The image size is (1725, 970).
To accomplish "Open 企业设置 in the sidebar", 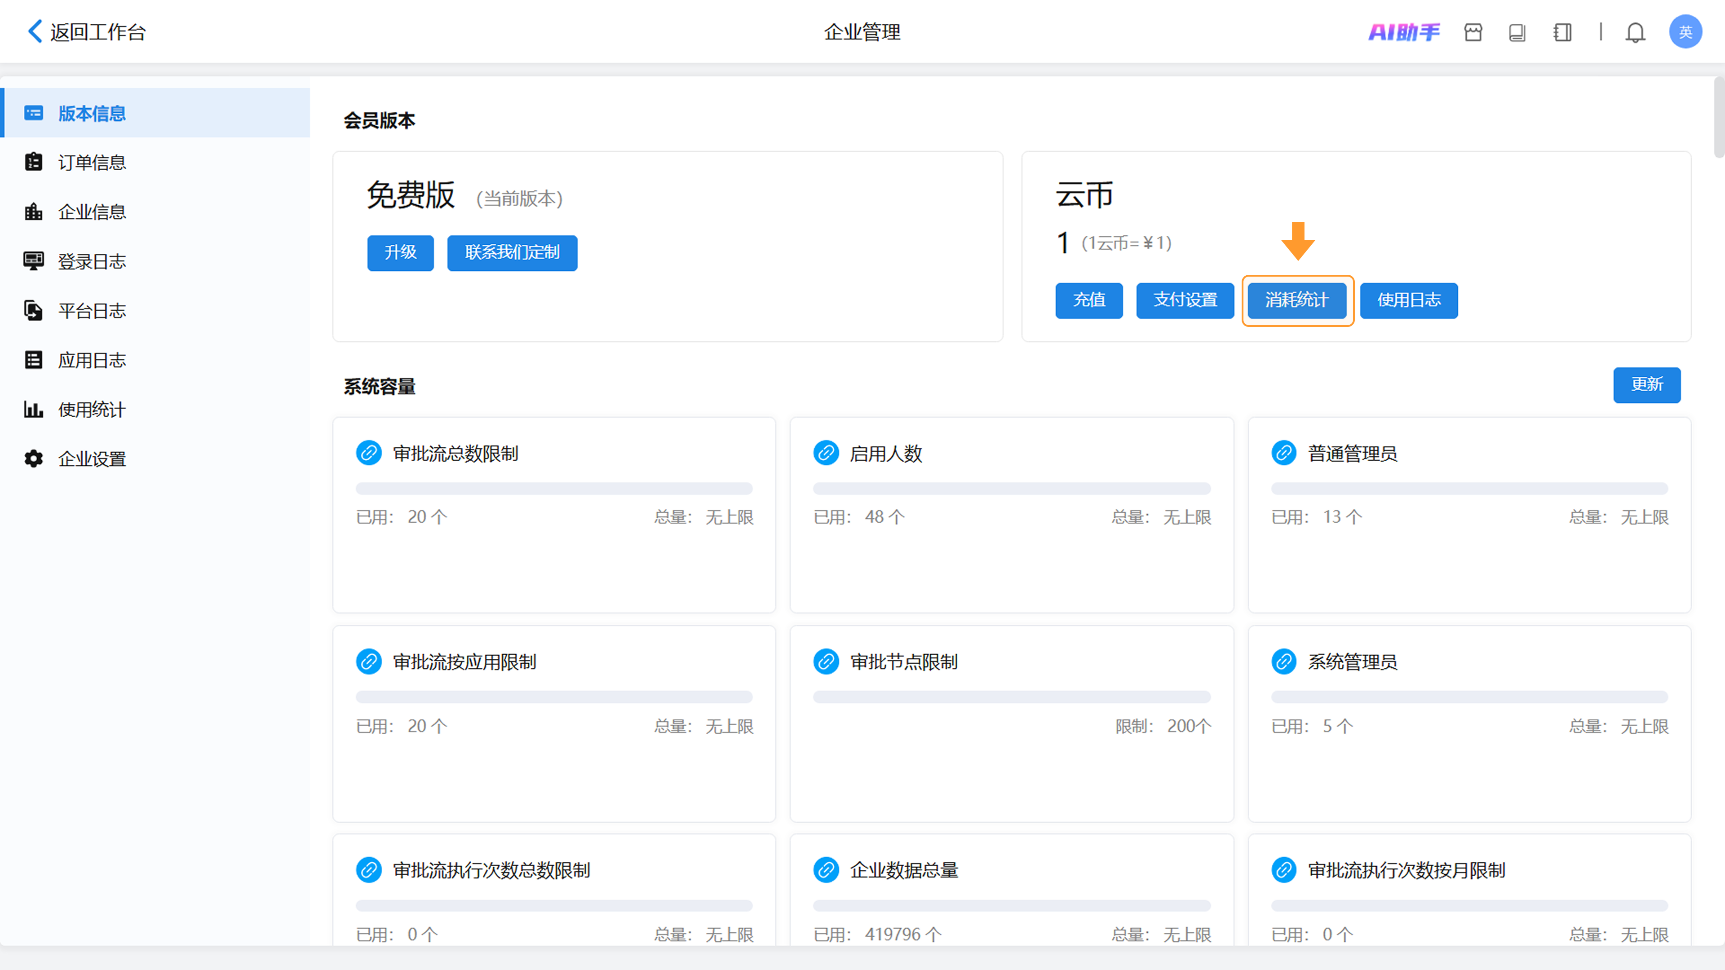I will coord(155,459).
